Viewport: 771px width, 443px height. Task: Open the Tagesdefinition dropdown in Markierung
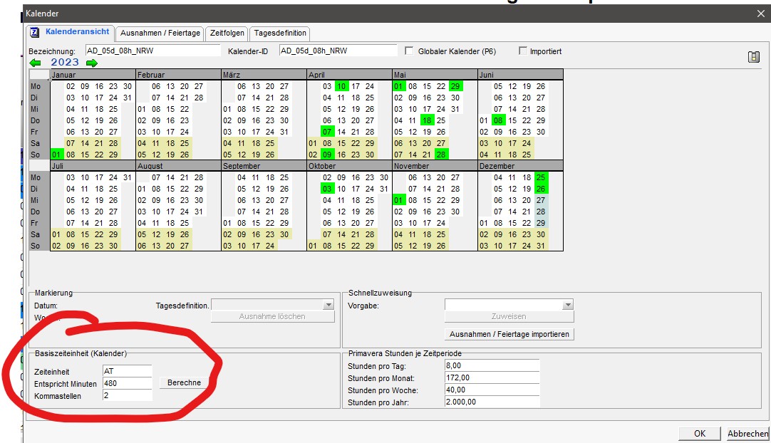327,304
